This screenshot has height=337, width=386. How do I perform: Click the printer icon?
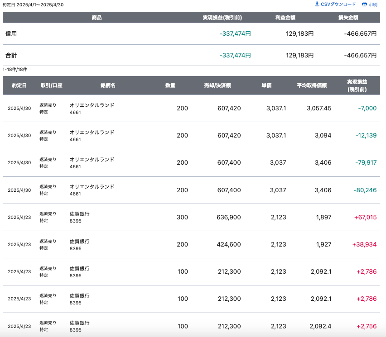364,5
